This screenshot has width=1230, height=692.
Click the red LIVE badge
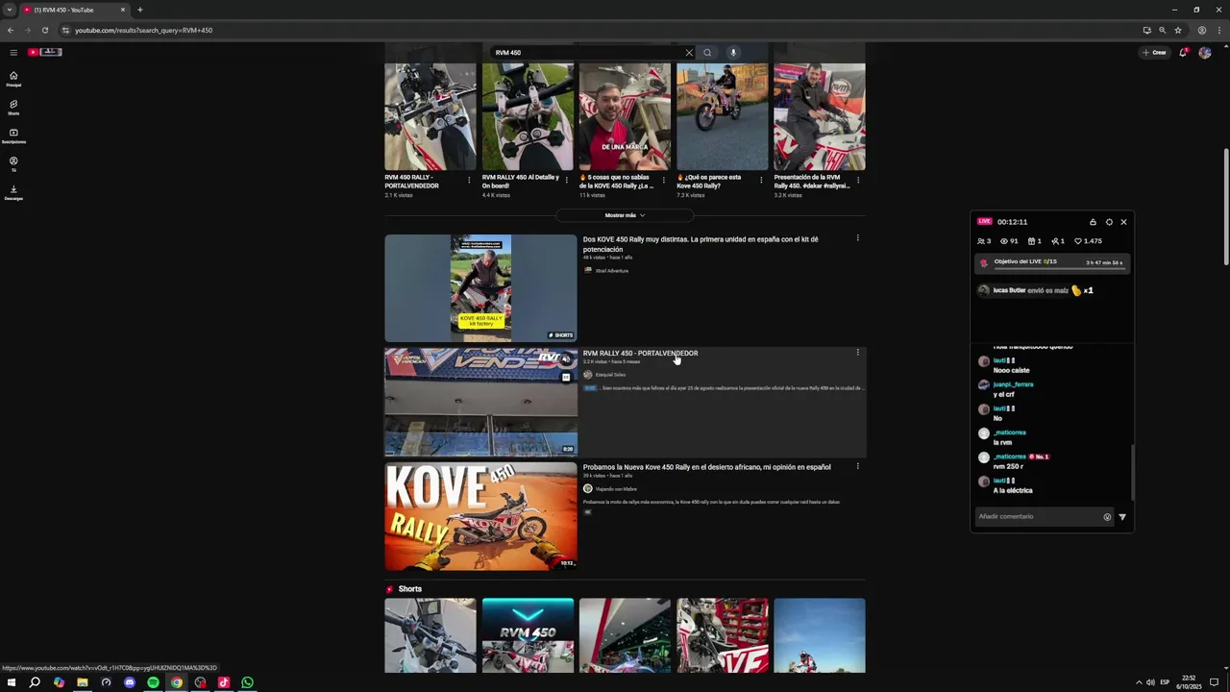984,222
